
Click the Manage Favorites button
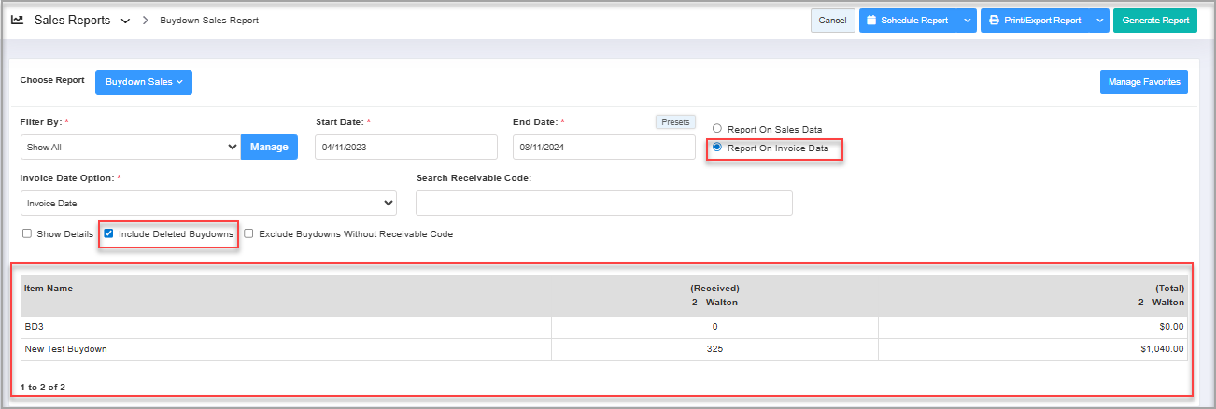point(1143,82)
